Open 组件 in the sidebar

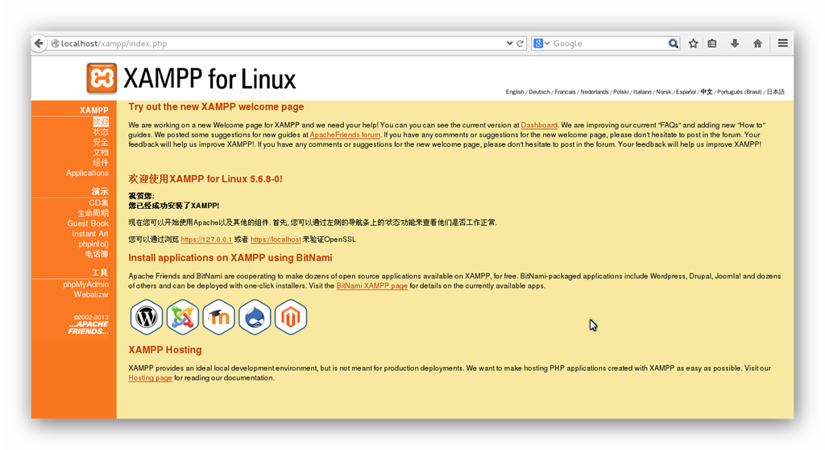tap(101, 162)
